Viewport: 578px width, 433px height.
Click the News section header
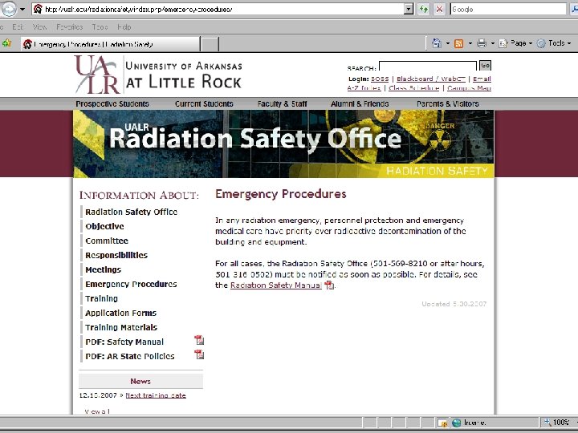[x=140, y=381]
